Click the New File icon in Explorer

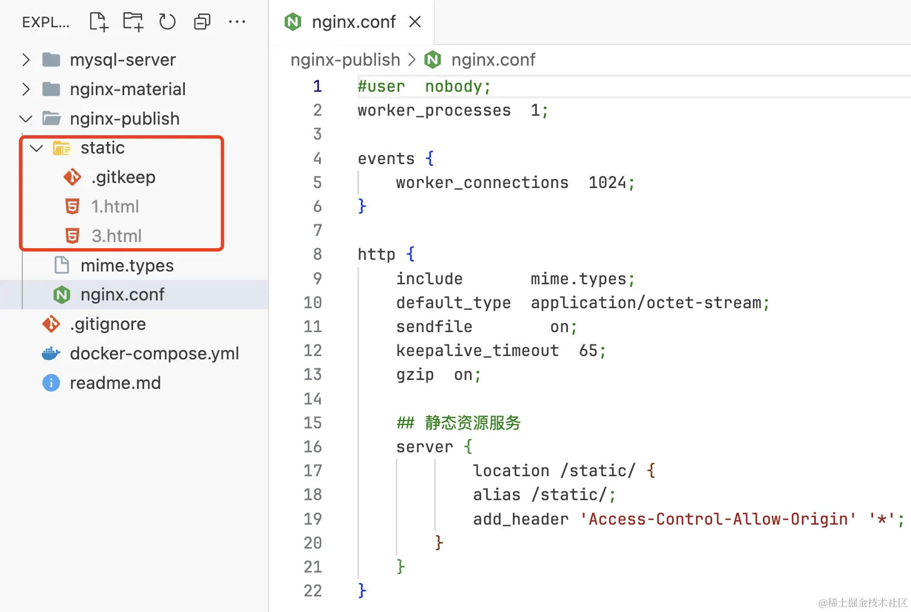(x=99, y=22)
